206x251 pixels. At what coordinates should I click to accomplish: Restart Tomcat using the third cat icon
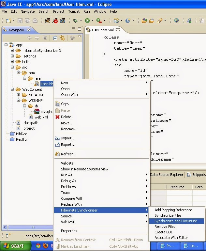[x=63, y=21]
